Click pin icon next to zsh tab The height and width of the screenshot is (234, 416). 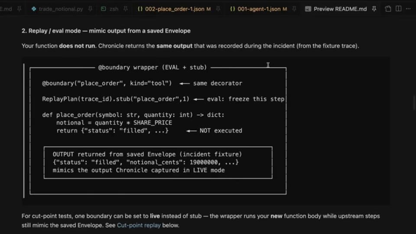click(126, 9)
